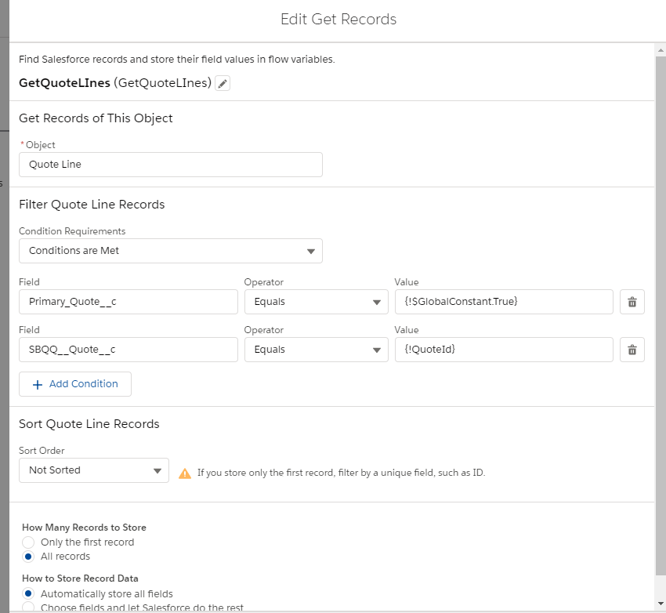This screenshot has width=666, height=613.
Task: Click the {!$GlobalConstant.True} value field
Action: click(x=503, y=302)
